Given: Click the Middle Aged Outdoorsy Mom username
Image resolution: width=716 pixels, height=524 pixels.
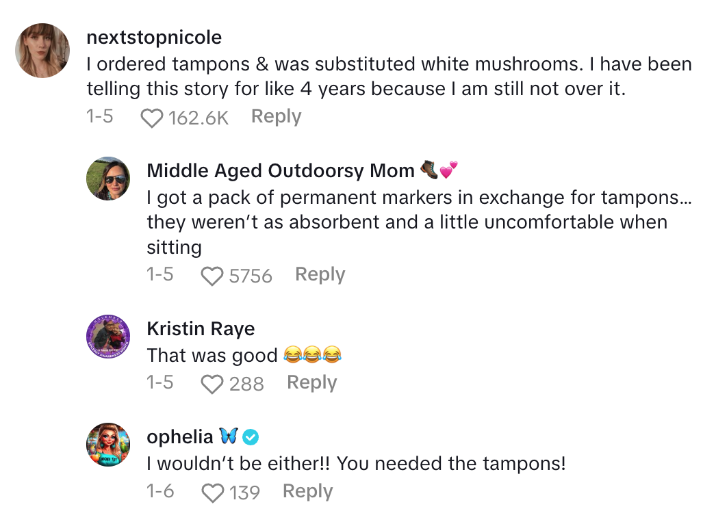Looking at the screenshot, I should 281,170.
